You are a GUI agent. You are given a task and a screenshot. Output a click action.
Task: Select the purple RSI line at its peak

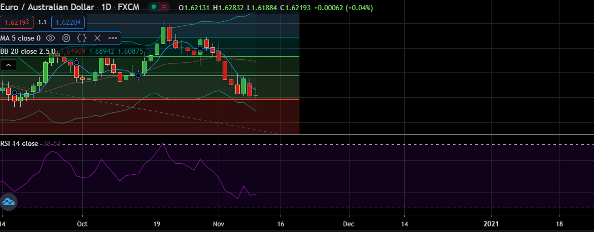tap(163, 143)
